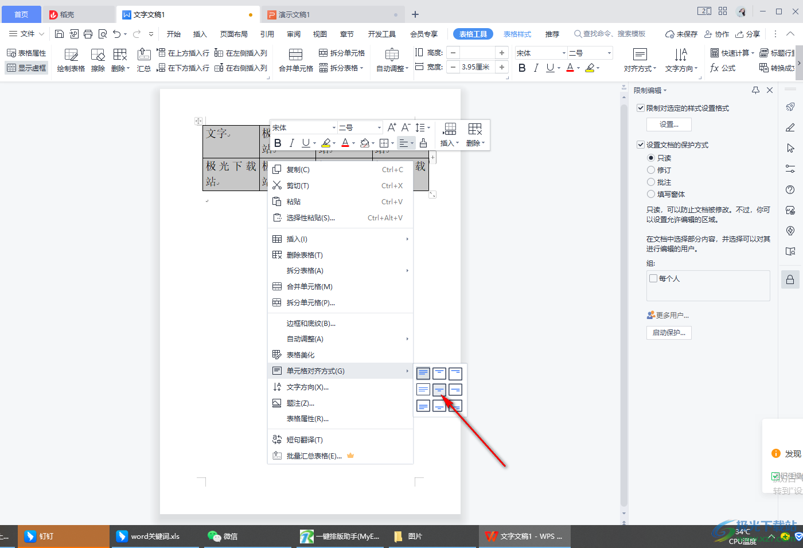Select the 只读 radio option
Image resolution: width=803 pixels, height=548 pixels.
651,158
